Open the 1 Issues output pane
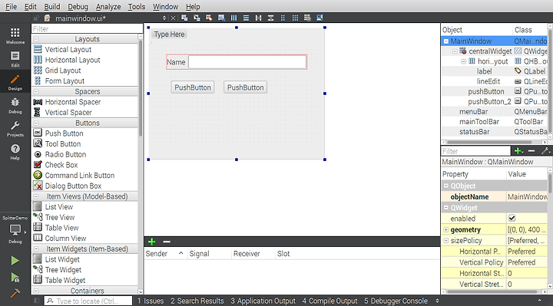553x306 pixels. pos(151,301)
